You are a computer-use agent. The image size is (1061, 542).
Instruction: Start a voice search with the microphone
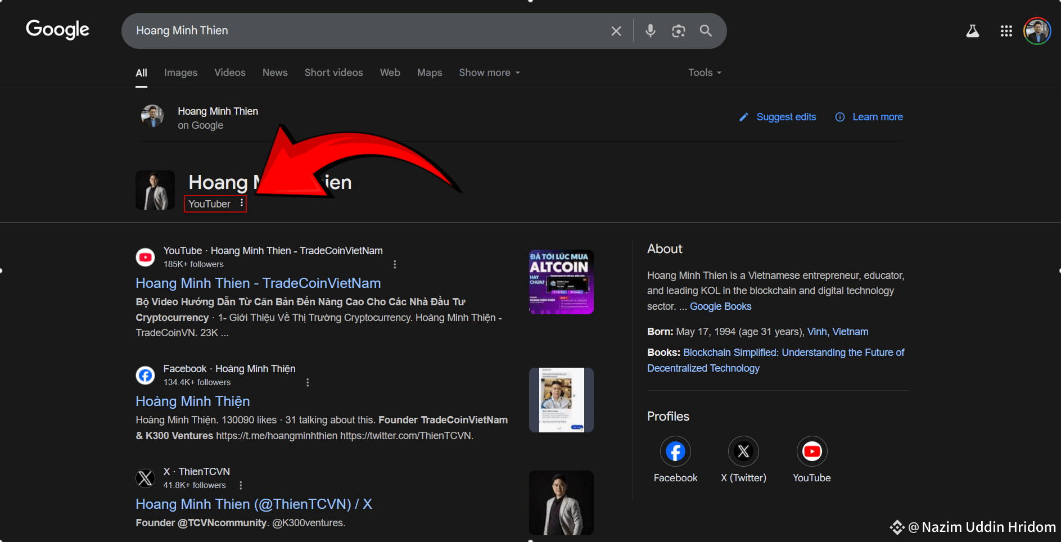(x=650, y=31)
